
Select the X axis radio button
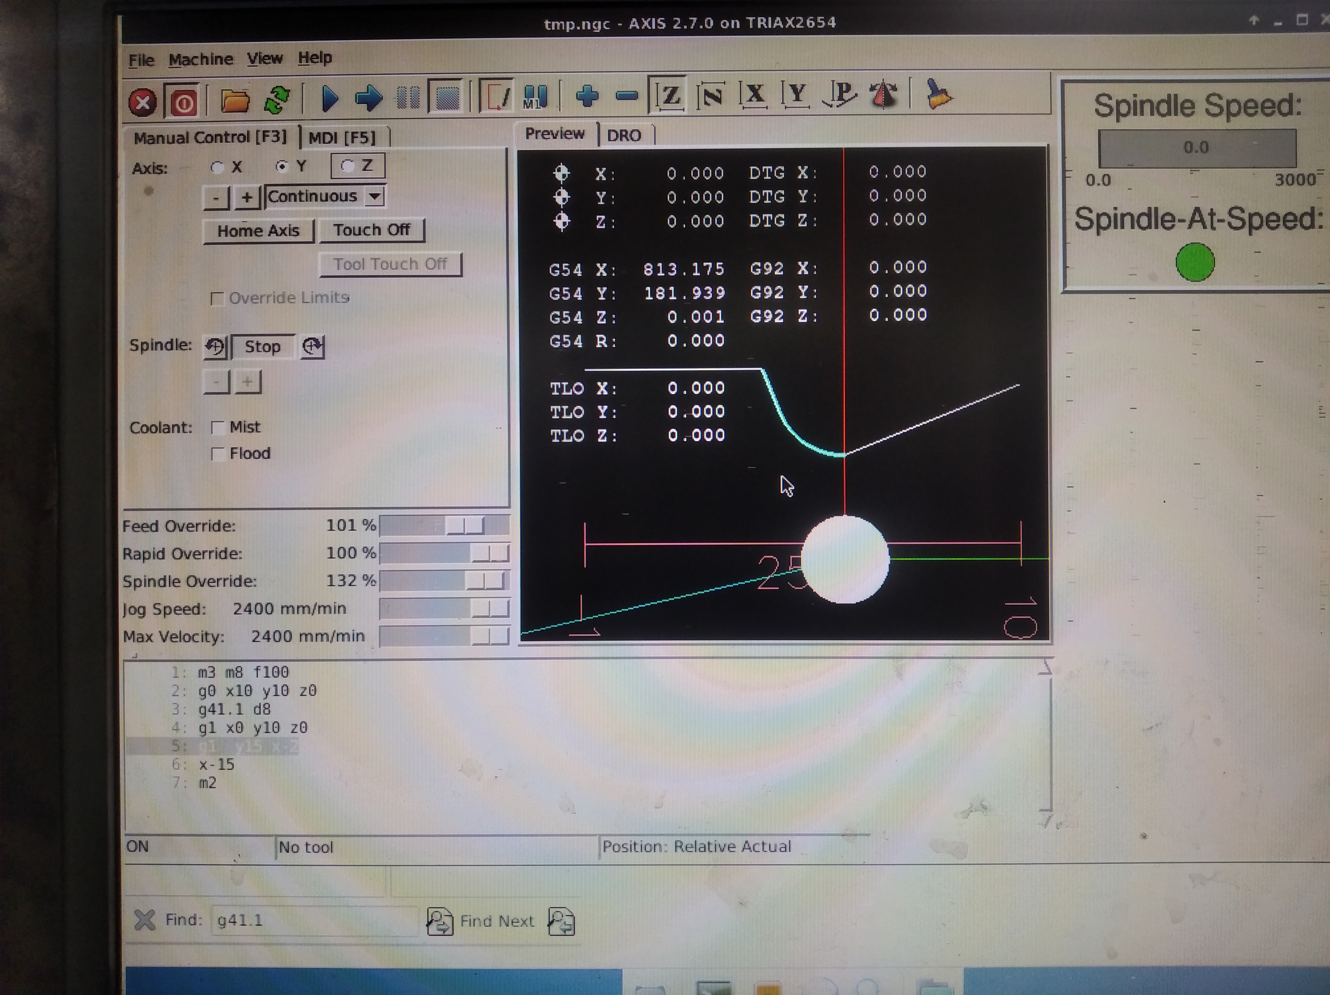(x=218, y=168)
